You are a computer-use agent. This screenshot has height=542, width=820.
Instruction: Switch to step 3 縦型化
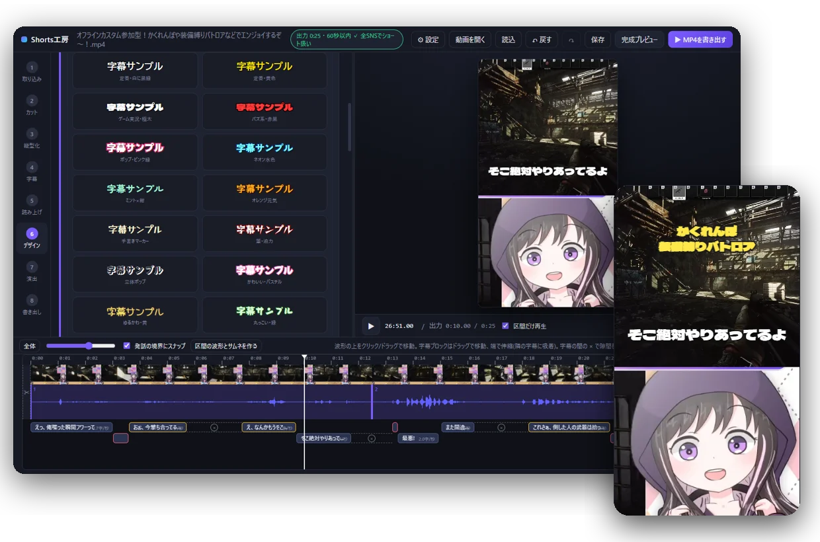pos(32,139)
